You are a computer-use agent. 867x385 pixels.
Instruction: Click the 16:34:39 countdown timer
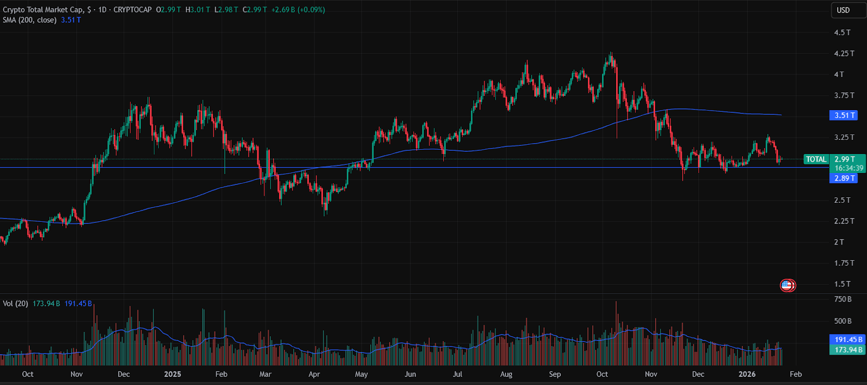tap(849, 168)
